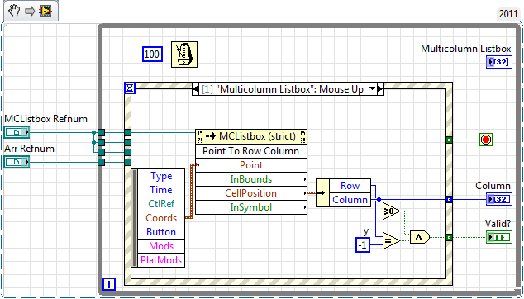The height and width of the screenshot is (299, 524).
Task: Select the event timeout hourglass terminal
Action: point(129,88)
